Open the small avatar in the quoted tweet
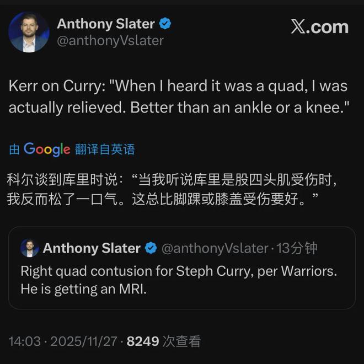 [30, 248]
